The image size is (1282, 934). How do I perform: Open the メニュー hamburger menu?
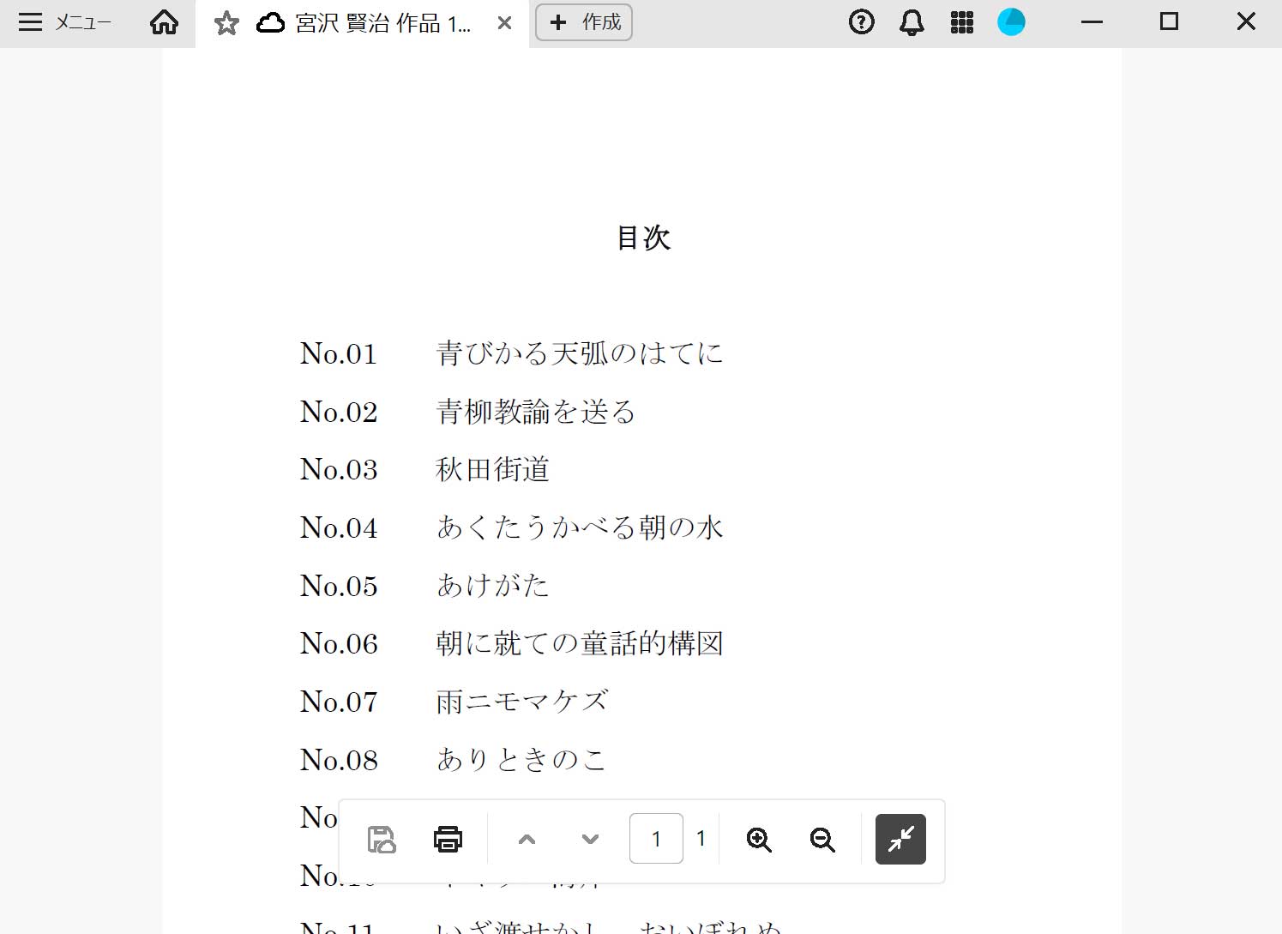coord(65,22)
